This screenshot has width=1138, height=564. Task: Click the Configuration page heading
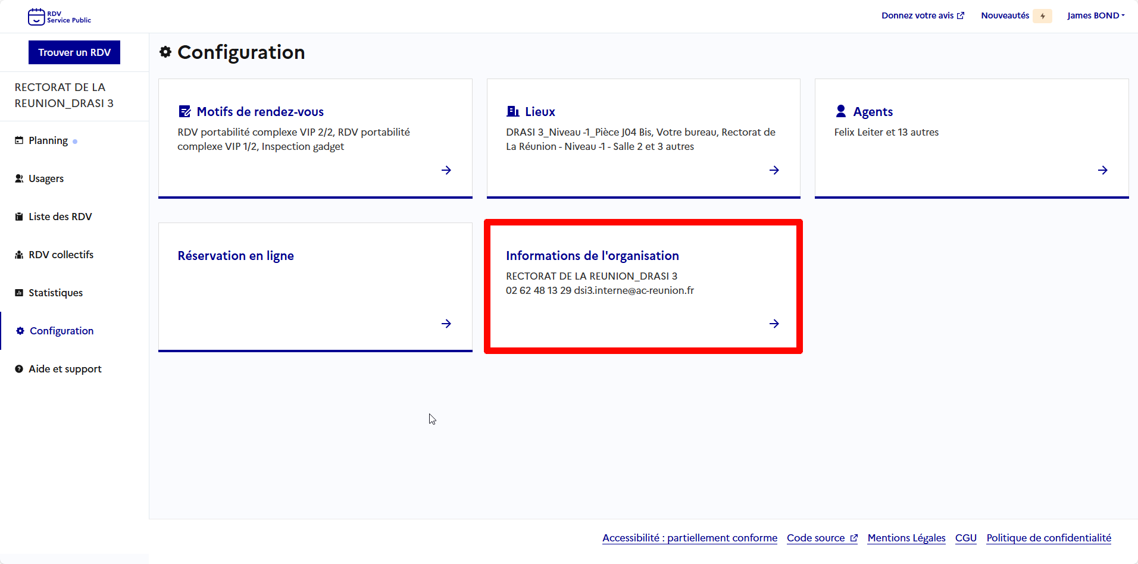click(241, 52)
